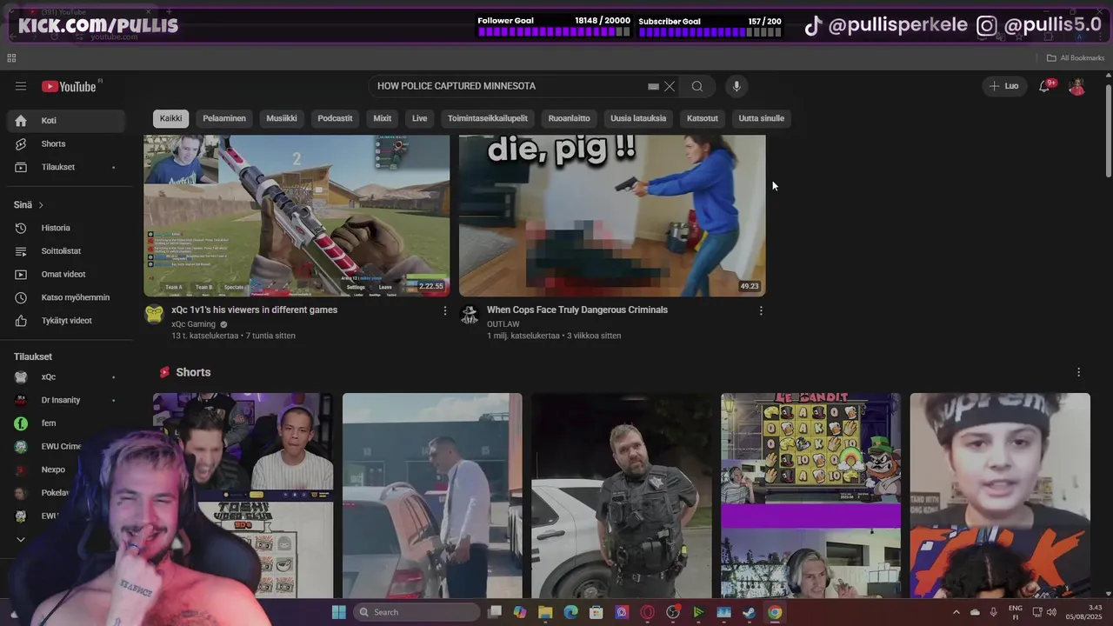The height and width of the screenshot is (626, 1113).
Task: Open the Supreme headband Short
Action: [1000, 496]
